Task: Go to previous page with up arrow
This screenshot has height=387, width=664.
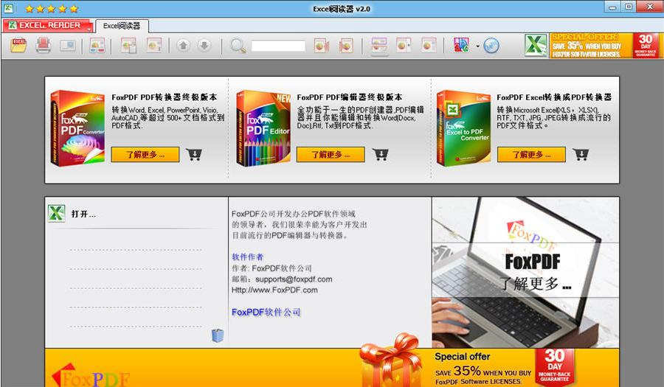Action: 183,45
